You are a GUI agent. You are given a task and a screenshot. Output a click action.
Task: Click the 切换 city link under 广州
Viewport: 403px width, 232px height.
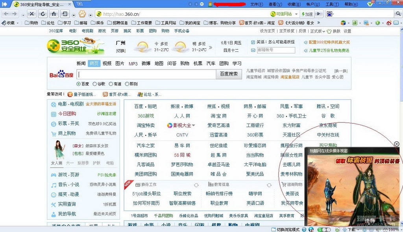click(121, 51)
